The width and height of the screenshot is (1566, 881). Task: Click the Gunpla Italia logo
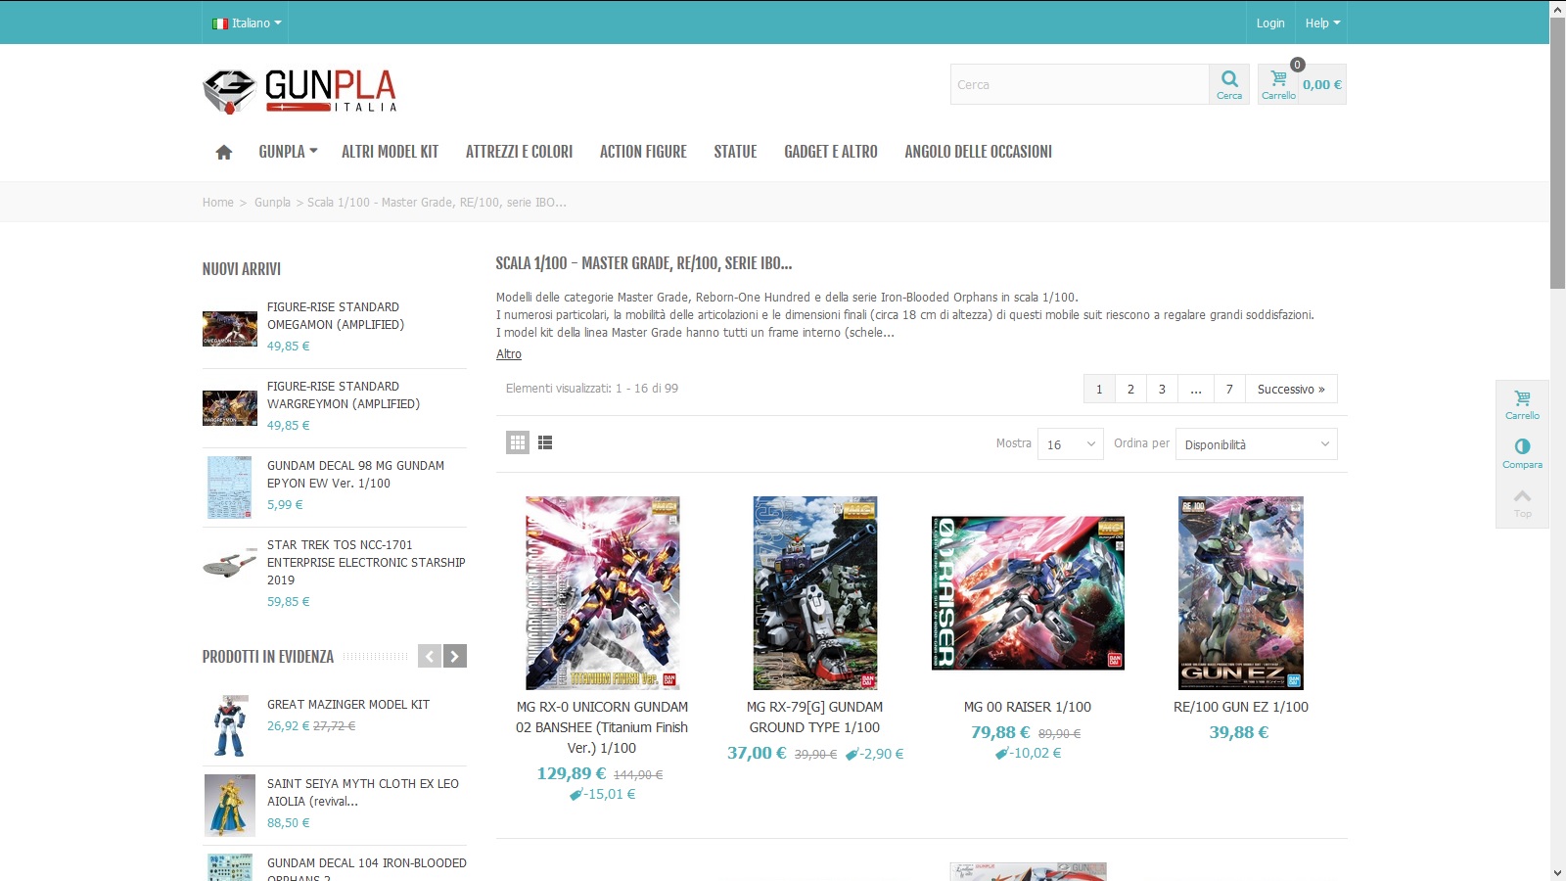click(299, 91)
